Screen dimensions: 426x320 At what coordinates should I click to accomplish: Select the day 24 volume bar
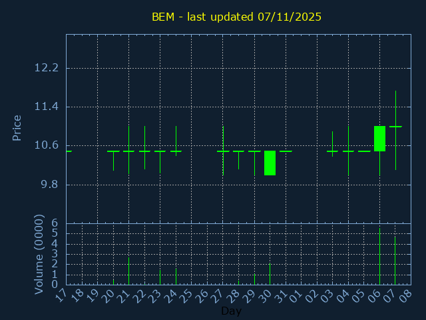176,277
